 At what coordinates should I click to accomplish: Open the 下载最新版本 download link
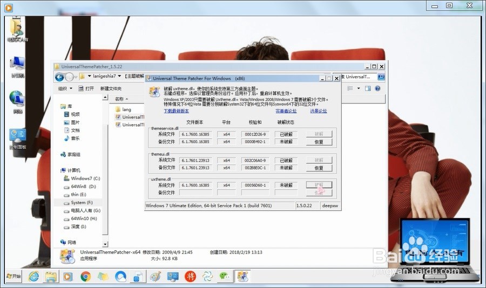pyautogui.click(x=176, y=111)
